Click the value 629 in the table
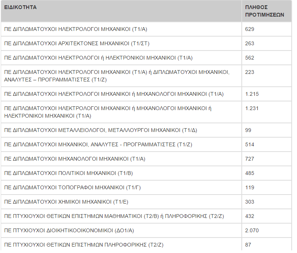The width and height of the screenshot is (297, 253). click(x=250, y=29)
